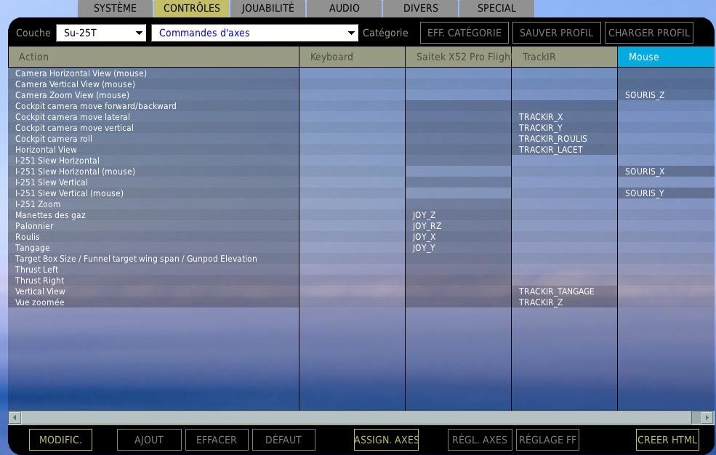Select Camera Horizontal View (mouse) row
This screenshot has height=455, width=716.
(153, 73)
